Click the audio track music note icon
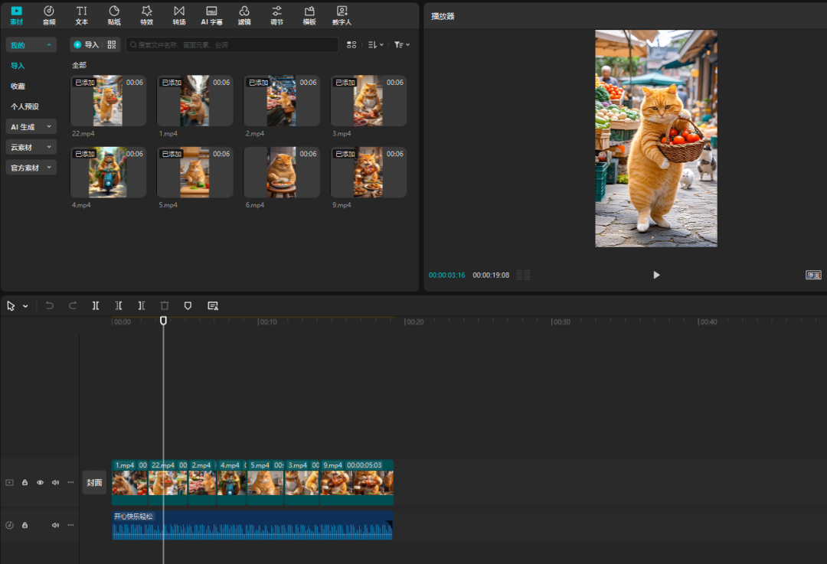This screenshot has height=564, width=827. tap(9, 525)
